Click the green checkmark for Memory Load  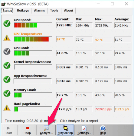coord(7,93)
